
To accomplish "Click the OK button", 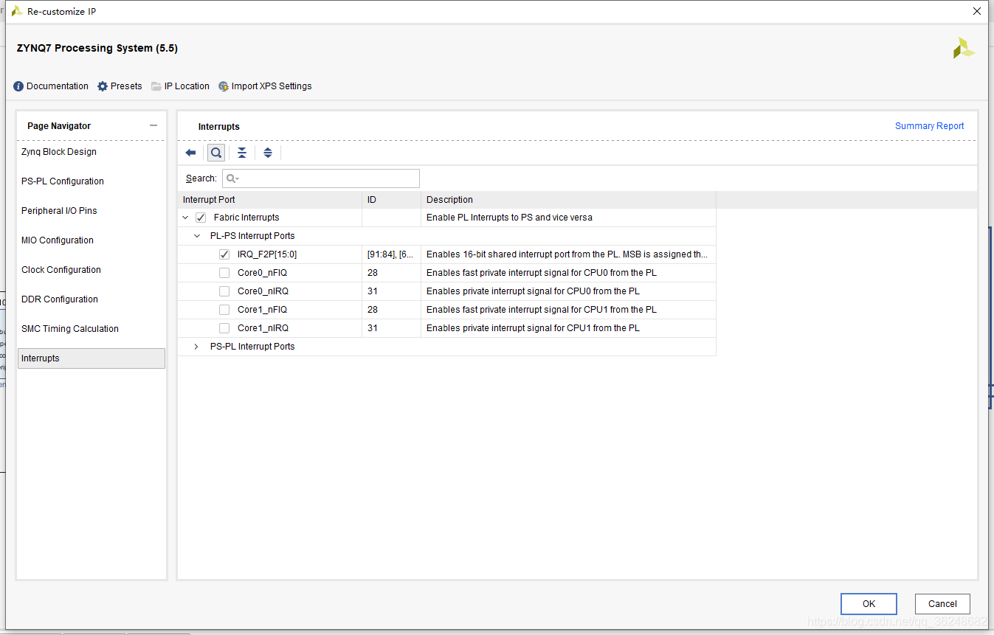I will [869, 603].
